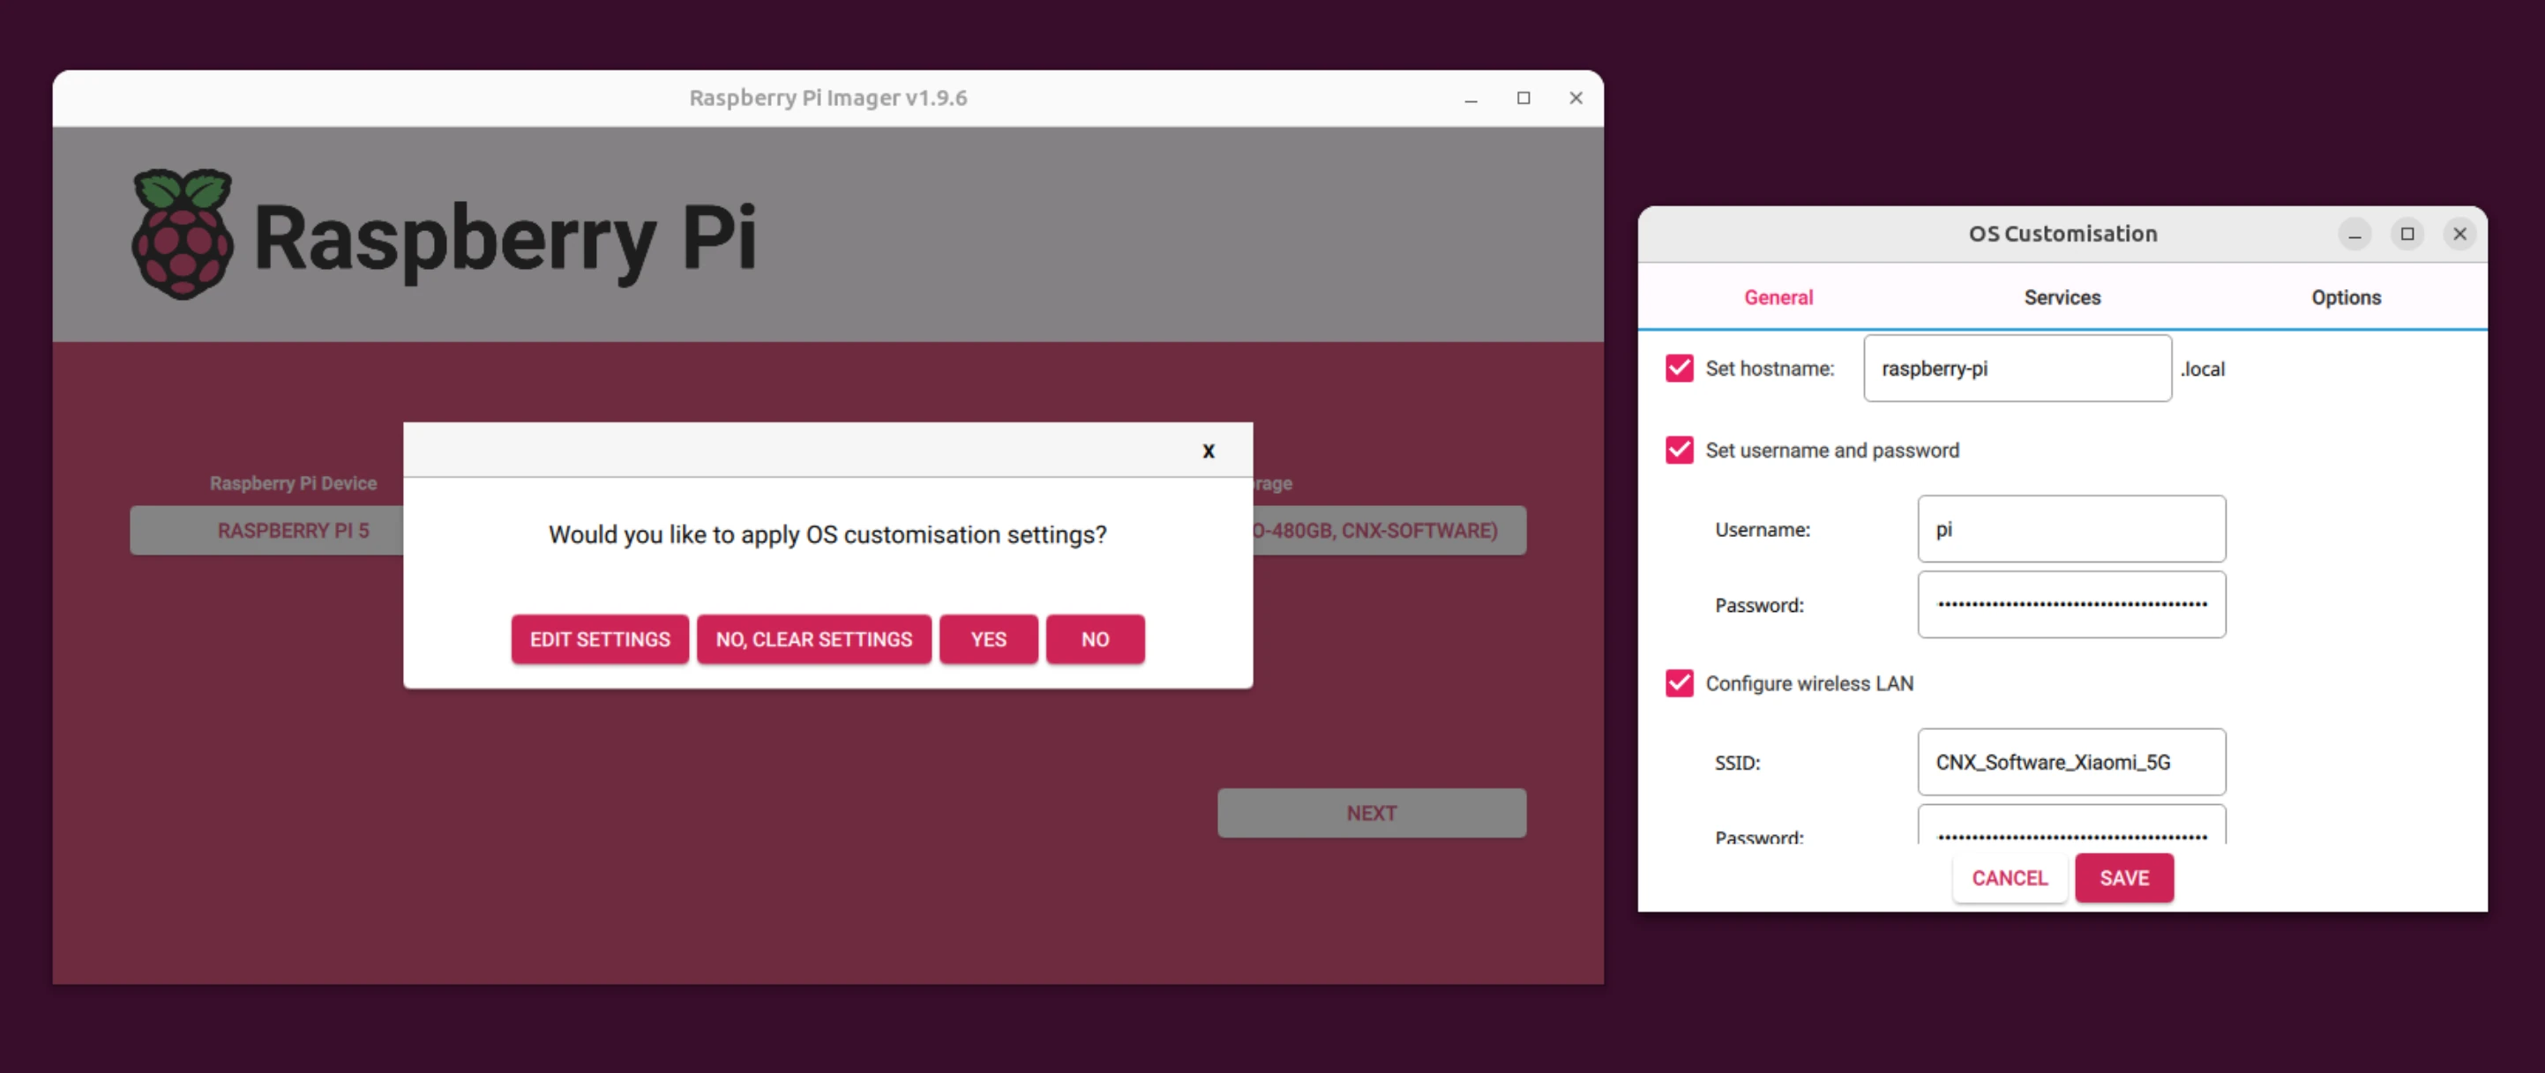Close the customisation prompt with X
2545x1073 pixels.
[1208, 451]
